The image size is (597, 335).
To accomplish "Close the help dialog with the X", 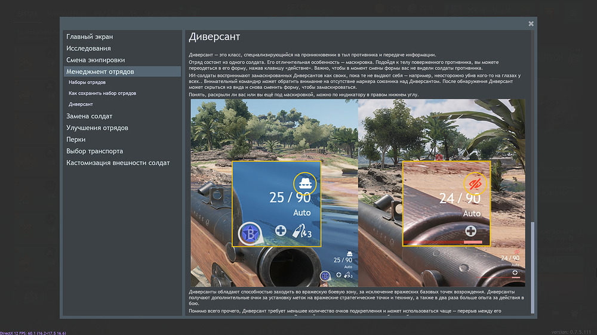I will (531, 24).
